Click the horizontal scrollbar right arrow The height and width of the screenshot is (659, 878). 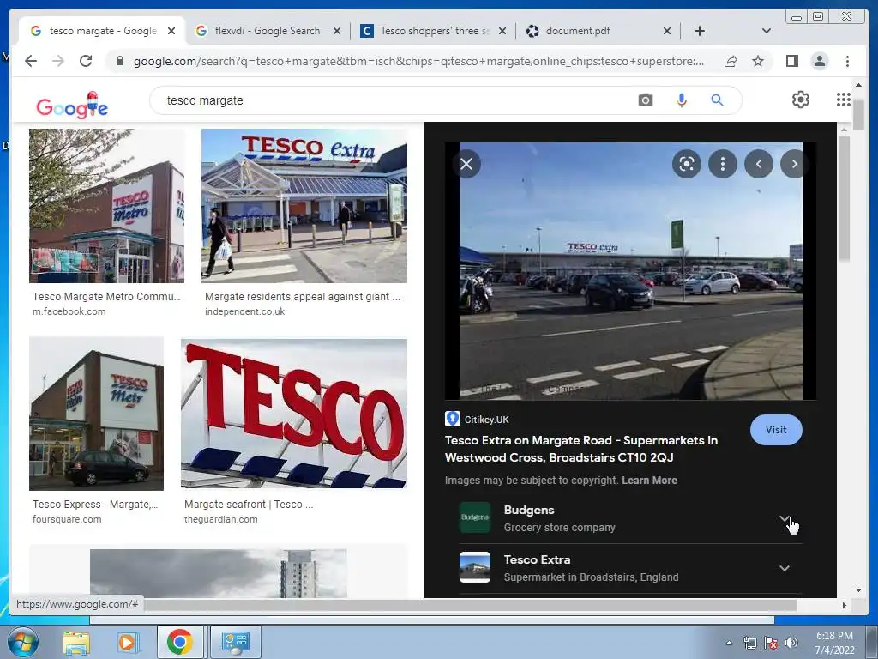tap(845, 605)
